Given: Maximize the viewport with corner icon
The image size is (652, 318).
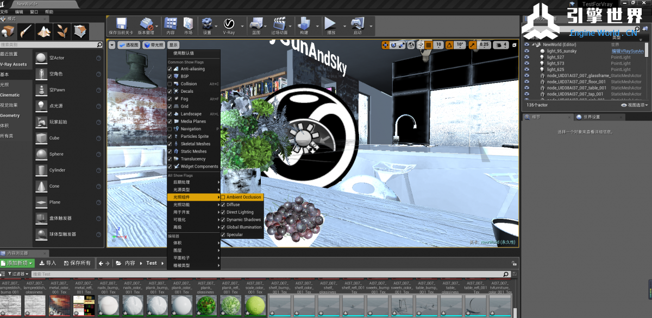Looking at the screenshot, I should 514,45.
